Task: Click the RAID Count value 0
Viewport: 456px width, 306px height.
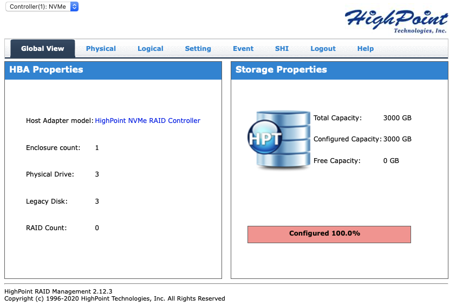Action: [x=97, y=228]
